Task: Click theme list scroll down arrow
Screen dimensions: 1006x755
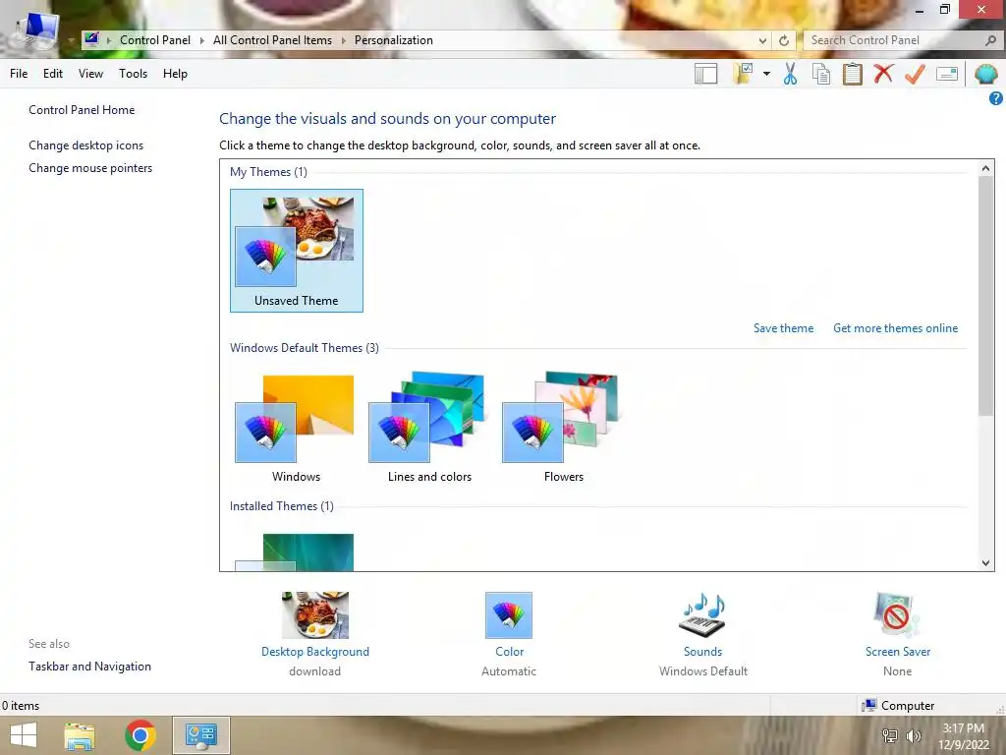Action: tap(985, 563)
